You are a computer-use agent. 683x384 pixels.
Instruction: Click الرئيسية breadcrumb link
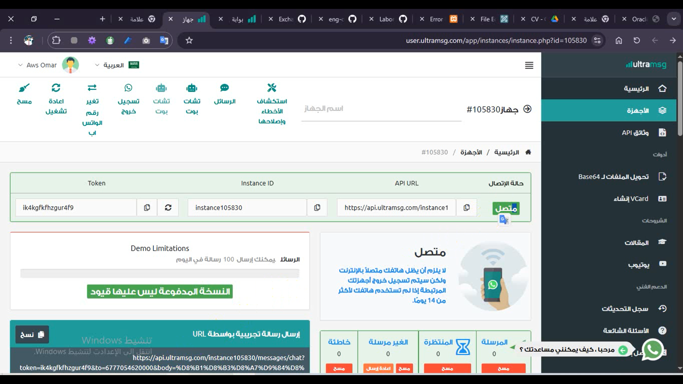point(506,152)
